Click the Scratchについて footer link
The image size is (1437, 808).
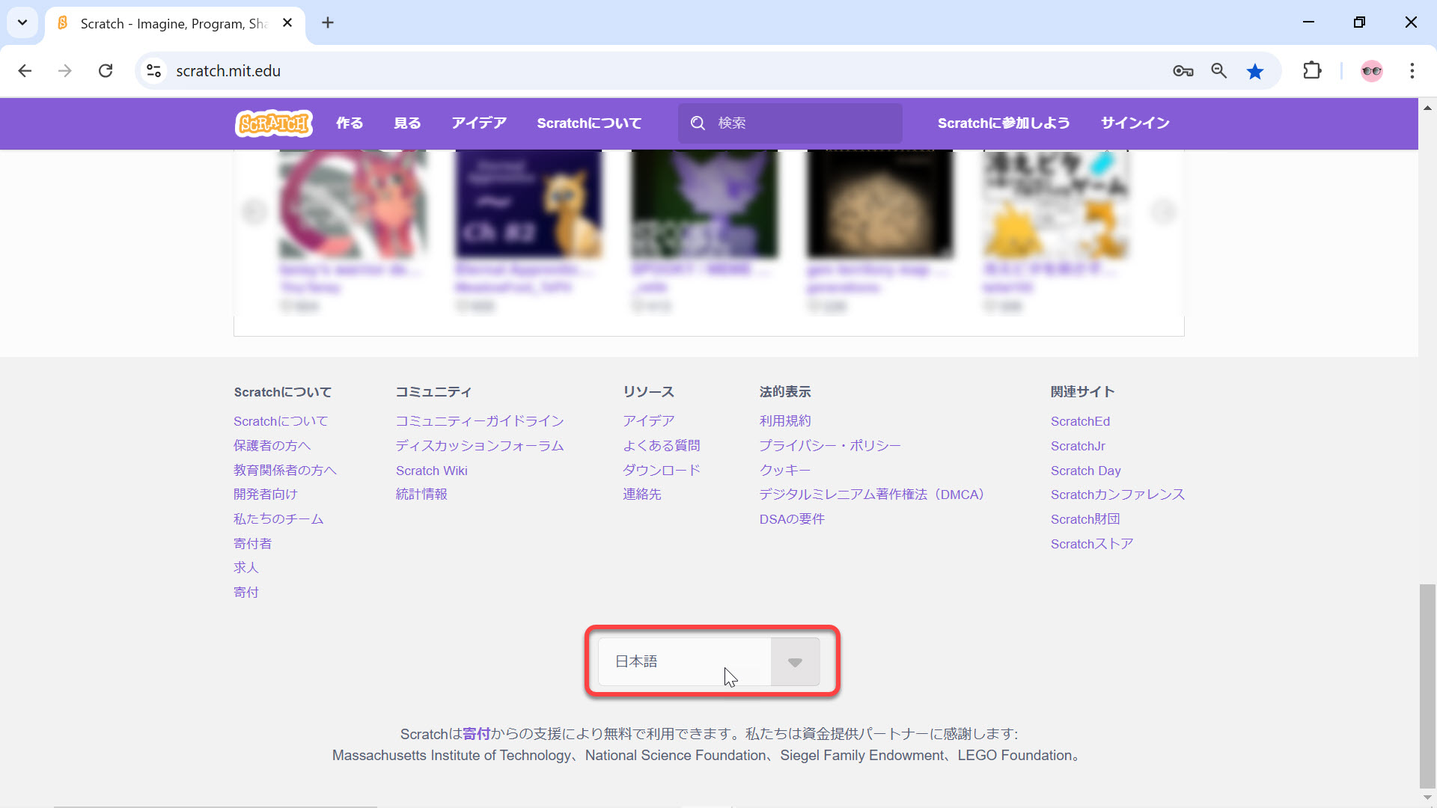pyautogui.click(x=281, y=421)
